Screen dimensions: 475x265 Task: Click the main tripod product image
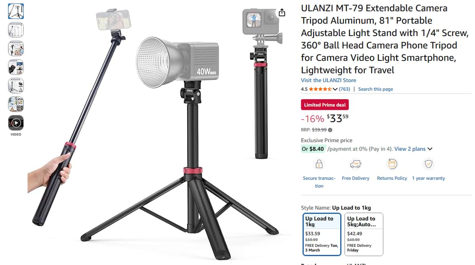click(x=158, y=130)
